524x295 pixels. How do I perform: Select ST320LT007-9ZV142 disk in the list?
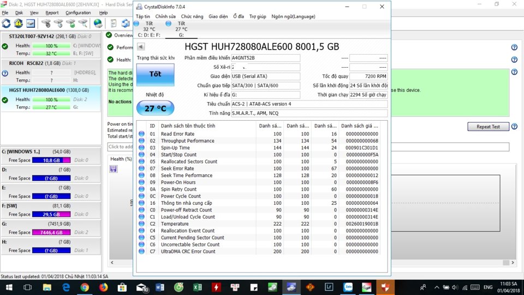point(51,45)
